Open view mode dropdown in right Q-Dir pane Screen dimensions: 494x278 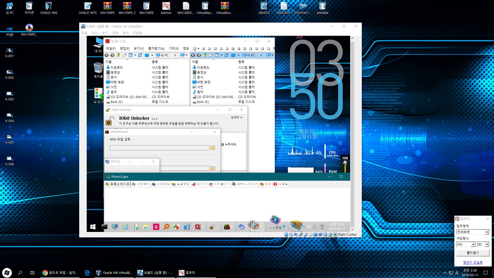tap(222, 55)
